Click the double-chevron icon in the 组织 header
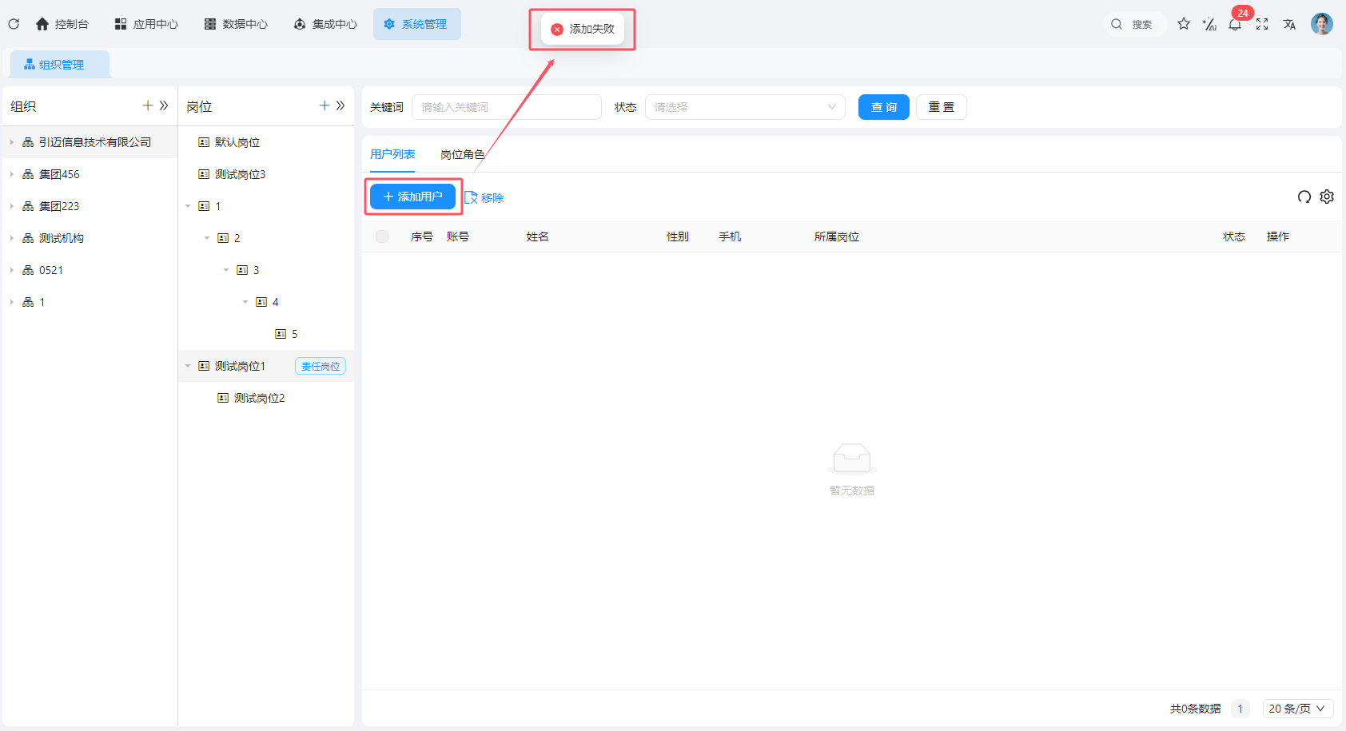The image size is (1346, 731). pos(164,105)
